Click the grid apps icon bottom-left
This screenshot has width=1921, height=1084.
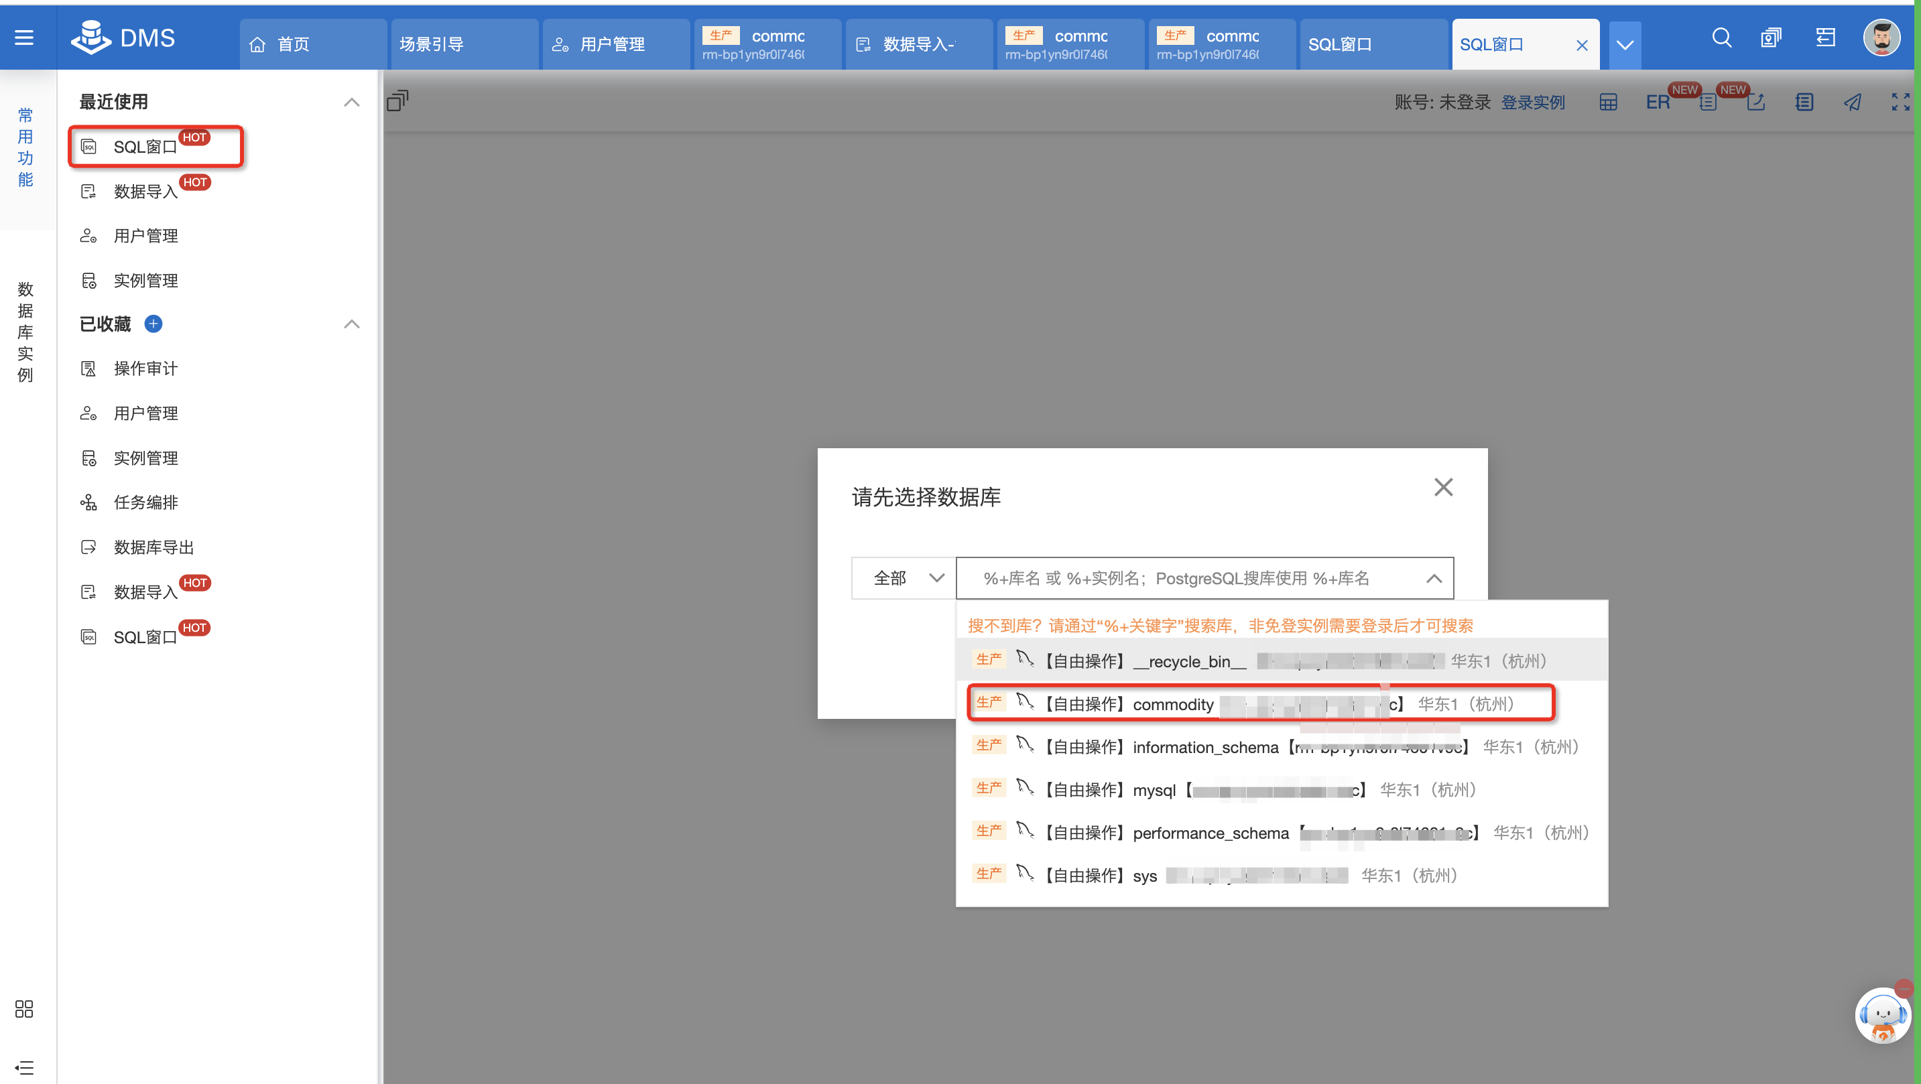point(24,1009)
